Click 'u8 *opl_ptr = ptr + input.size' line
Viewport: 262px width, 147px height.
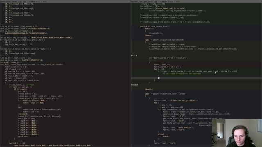[22, 80]
